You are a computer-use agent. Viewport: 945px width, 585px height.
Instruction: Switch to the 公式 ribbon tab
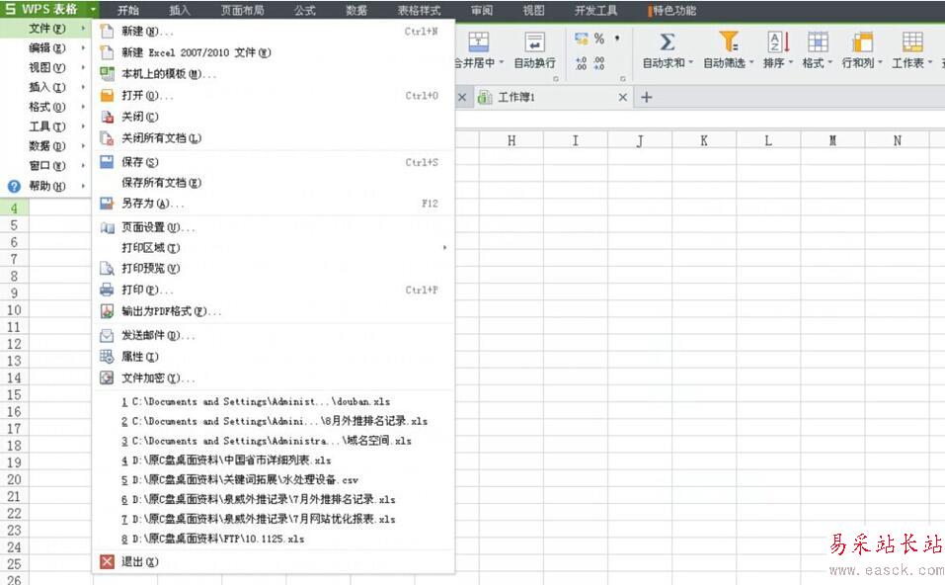(x=305, y=10)
